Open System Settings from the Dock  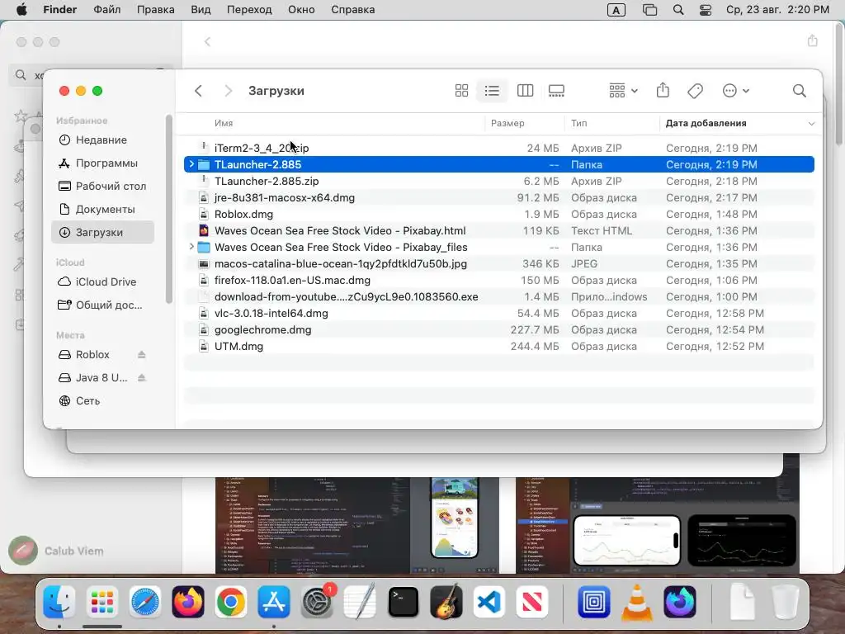[317, 602]
